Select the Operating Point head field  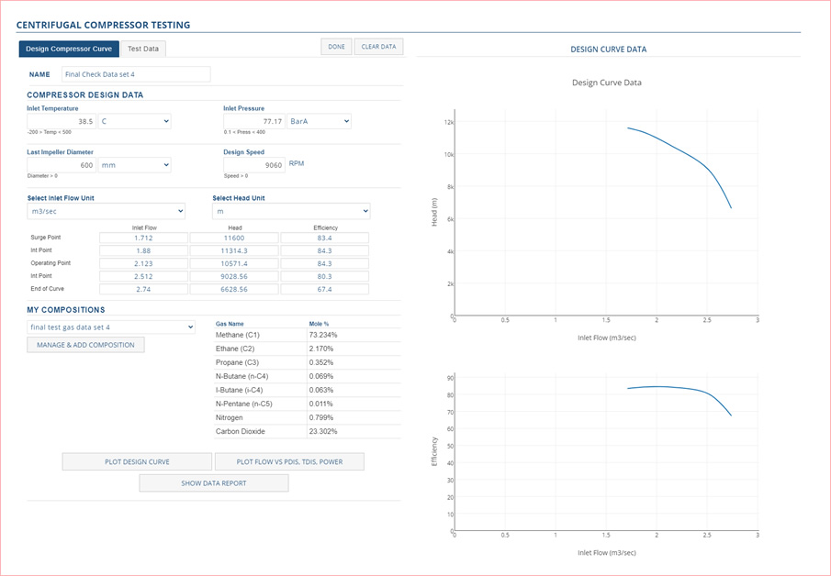click(233, 263)
